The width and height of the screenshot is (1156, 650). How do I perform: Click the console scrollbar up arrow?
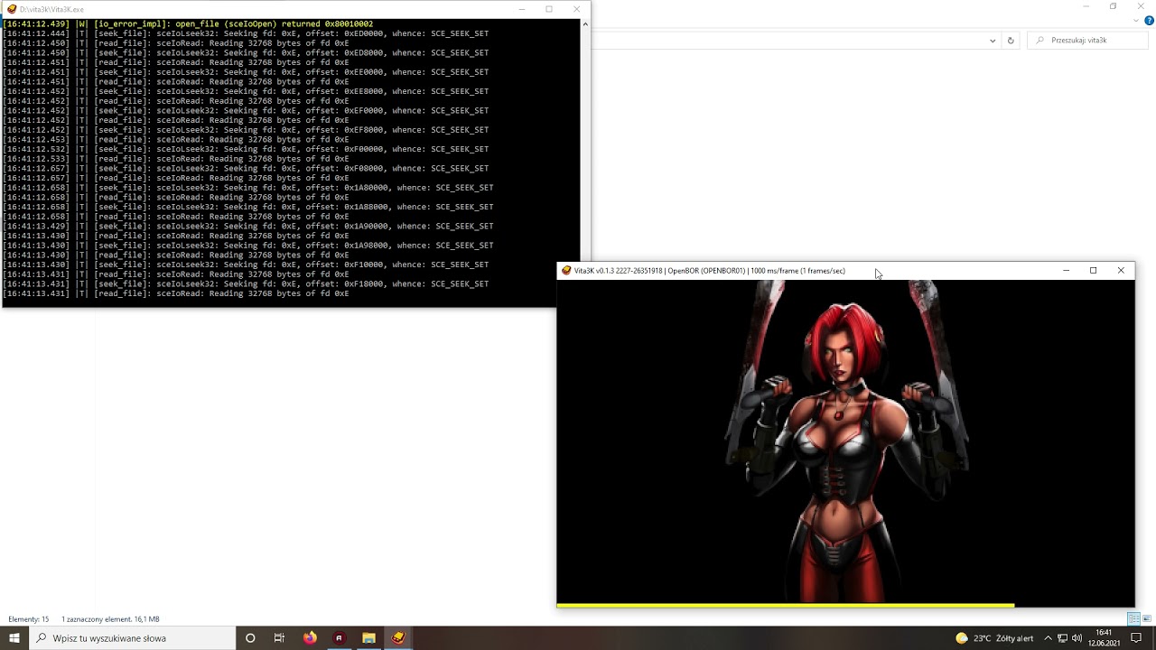[x=584, y=23]
